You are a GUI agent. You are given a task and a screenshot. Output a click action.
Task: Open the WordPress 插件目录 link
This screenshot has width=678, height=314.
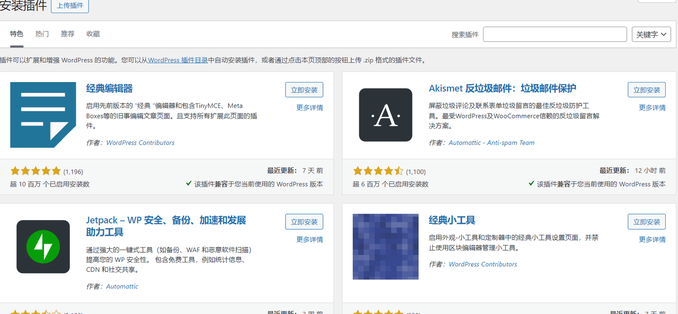[x=178, y=60]
